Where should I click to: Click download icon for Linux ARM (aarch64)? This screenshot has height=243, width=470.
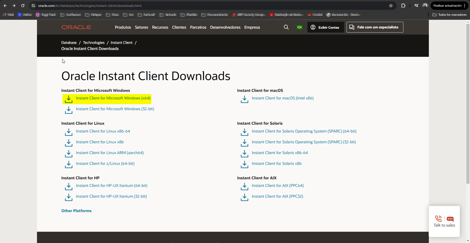point(69,153)
